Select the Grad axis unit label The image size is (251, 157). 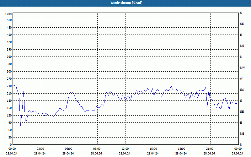(8, 14)
